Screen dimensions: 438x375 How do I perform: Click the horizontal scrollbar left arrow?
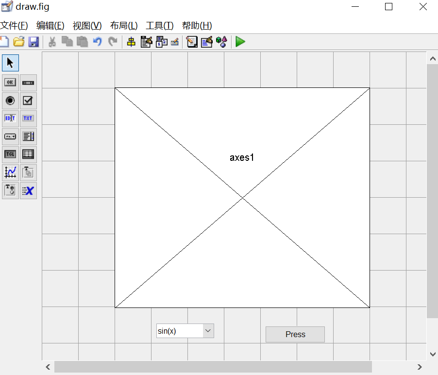[48, 367]
